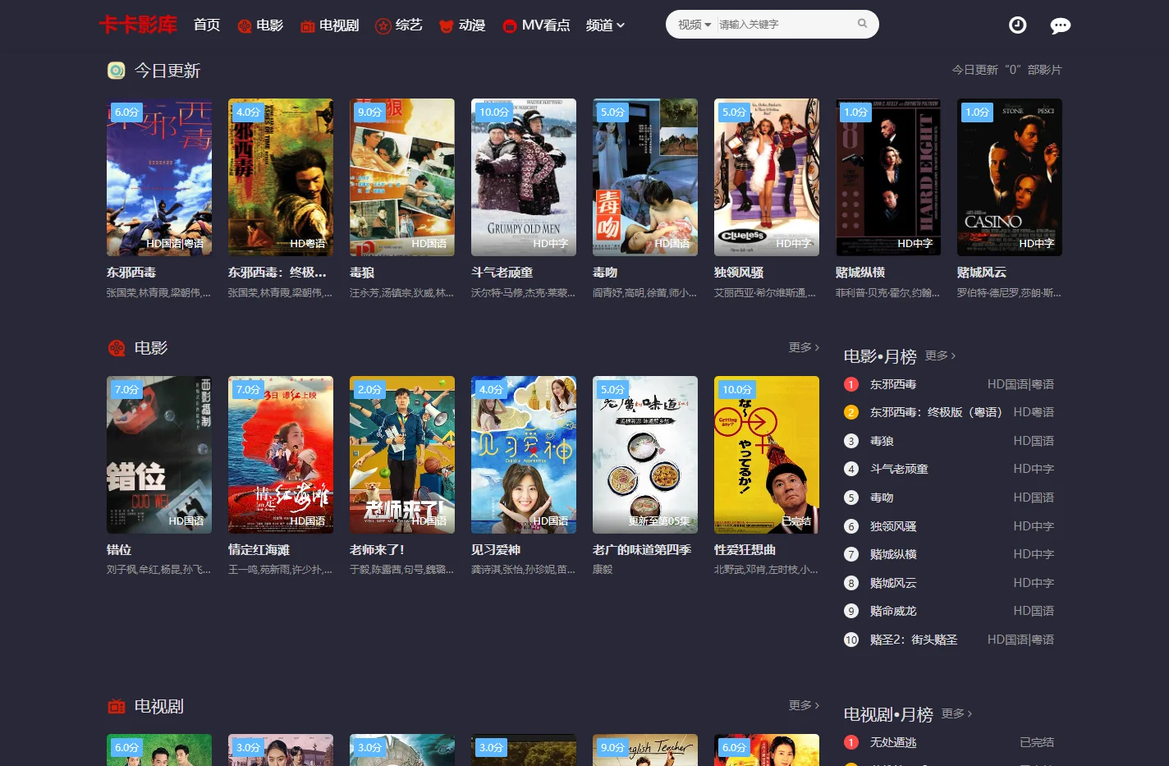
Task: Open the 综艺 navigation menu item
Action: click(x=399, y=25)
